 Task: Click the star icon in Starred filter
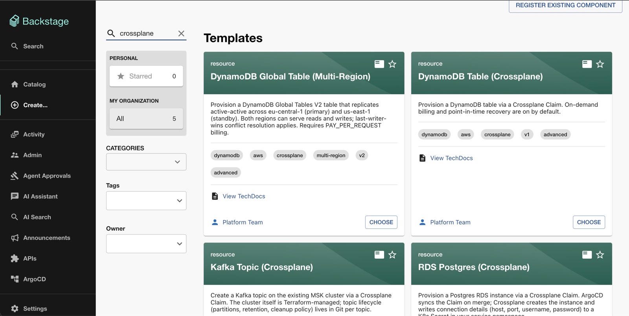[x=121, y=76]
